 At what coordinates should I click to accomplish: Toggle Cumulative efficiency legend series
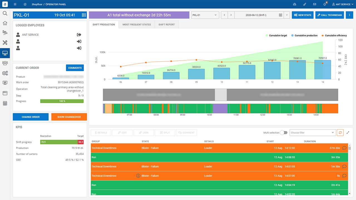point(334,36)
